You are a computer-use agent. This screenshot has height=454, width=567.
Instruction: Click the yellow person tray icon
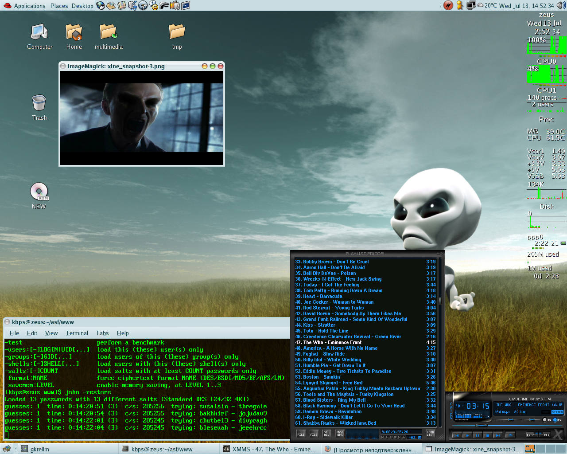(460, 5)
